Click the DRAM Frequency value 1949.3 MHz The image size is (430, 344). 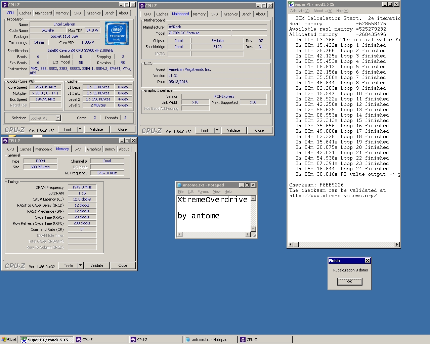click(82, 187)
